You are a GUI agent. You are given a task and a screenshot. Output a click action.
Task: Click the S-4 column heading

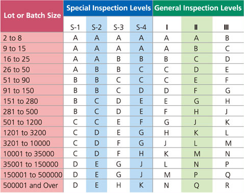point(141,27)
